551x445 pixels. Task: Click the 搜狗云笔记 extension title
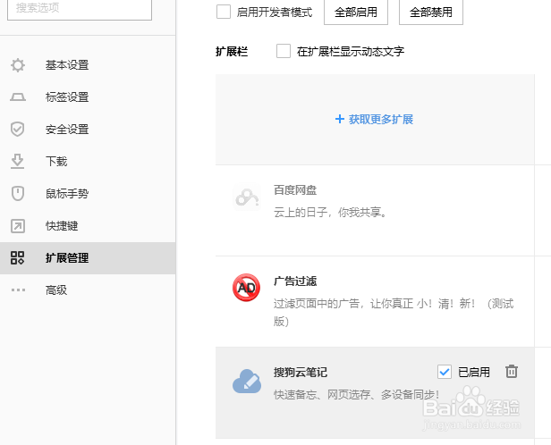pyautogui.click(x=301, y=372)
